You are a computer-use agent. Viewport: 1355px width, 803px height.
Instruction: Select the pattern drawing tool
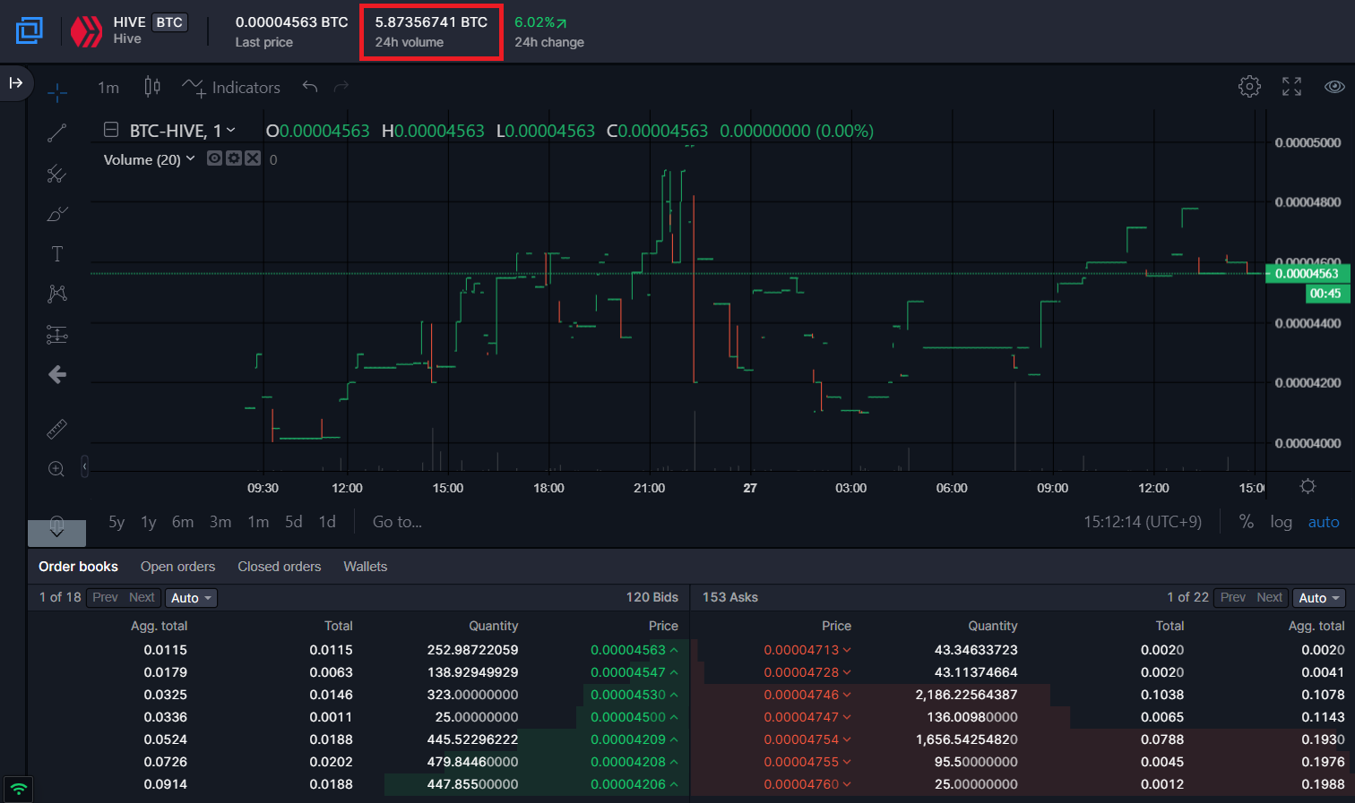[x=57, y=294]
